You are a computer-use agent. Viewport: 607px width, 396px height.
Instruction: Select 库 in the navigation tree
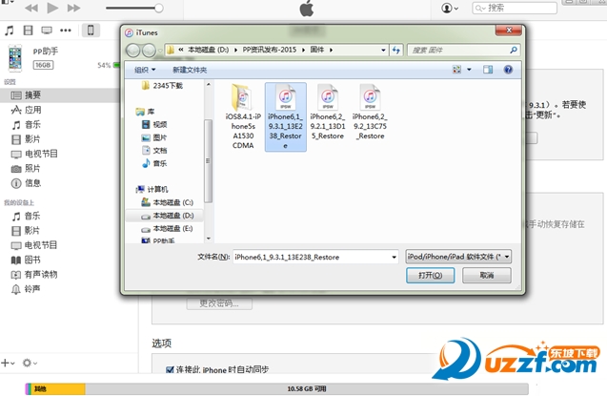(146, 112)
